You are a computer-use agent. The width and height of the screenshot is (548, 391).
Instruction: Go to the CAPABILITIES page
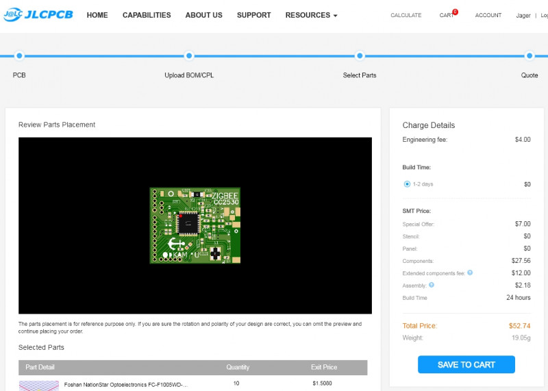147,15
